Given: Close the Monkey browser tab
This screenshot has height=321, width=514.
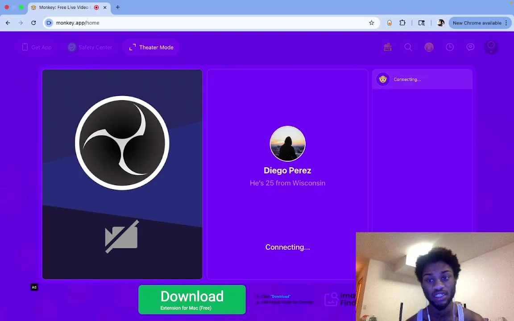Looking at the screenshot, I should 105,8.
